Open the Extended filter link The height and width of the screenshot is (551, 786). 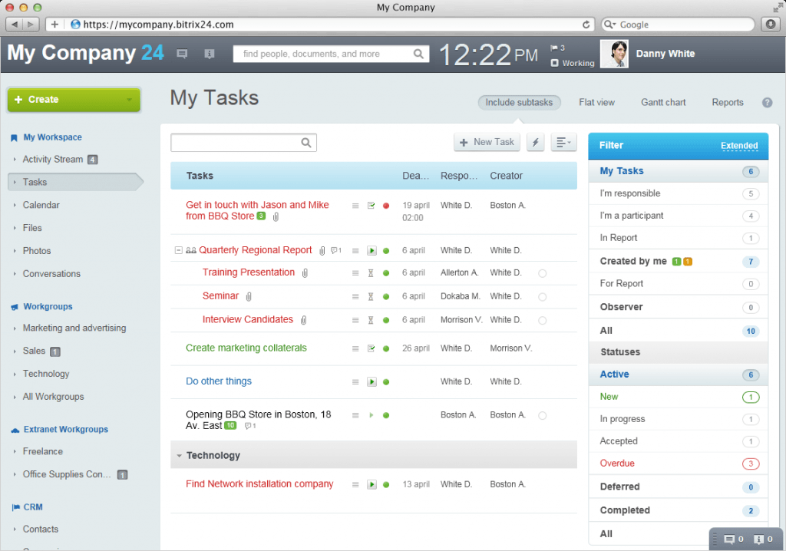coord(738,146)
